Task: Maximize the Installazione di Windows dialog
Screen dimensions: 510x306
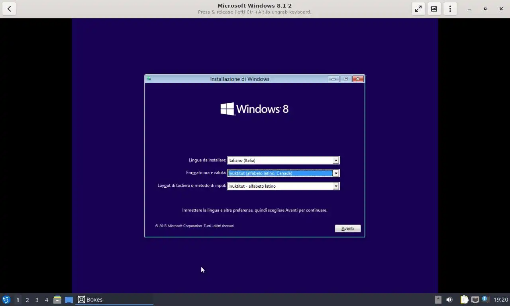Action: [x=345, y=79]
